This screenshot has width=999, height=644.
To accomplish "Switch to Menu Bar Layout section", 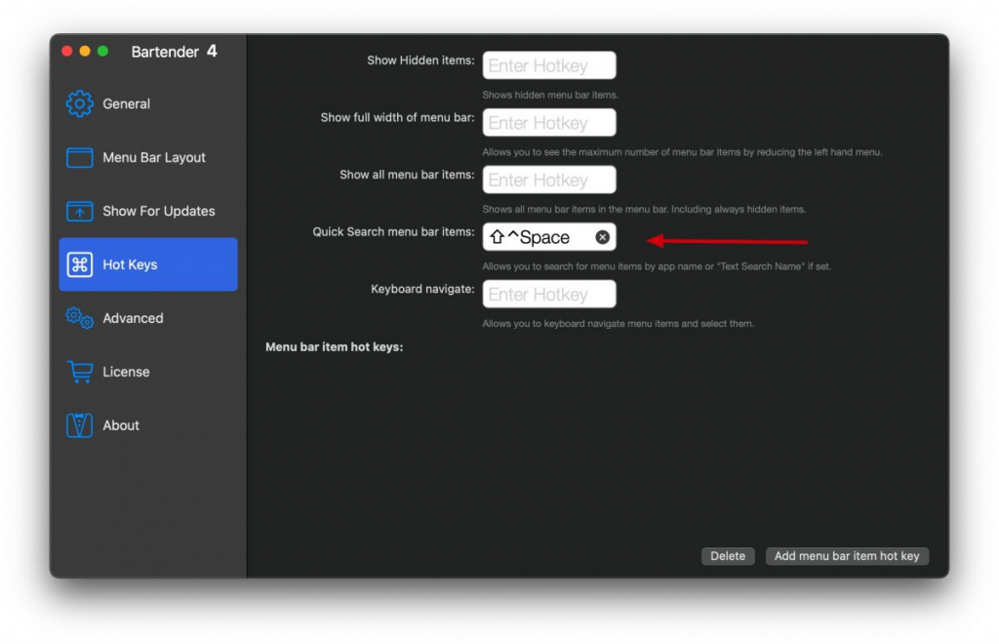I will tap(148, 157).
